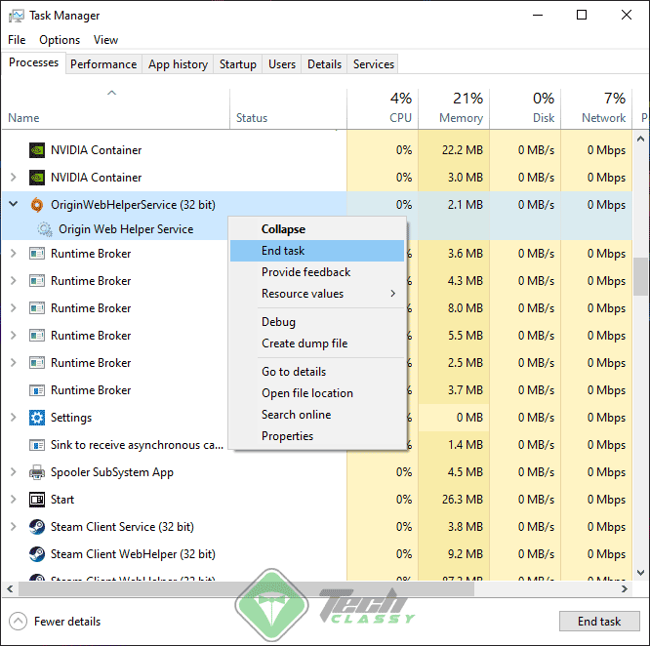
Task: Expand the Start process row
Action: 14,500
